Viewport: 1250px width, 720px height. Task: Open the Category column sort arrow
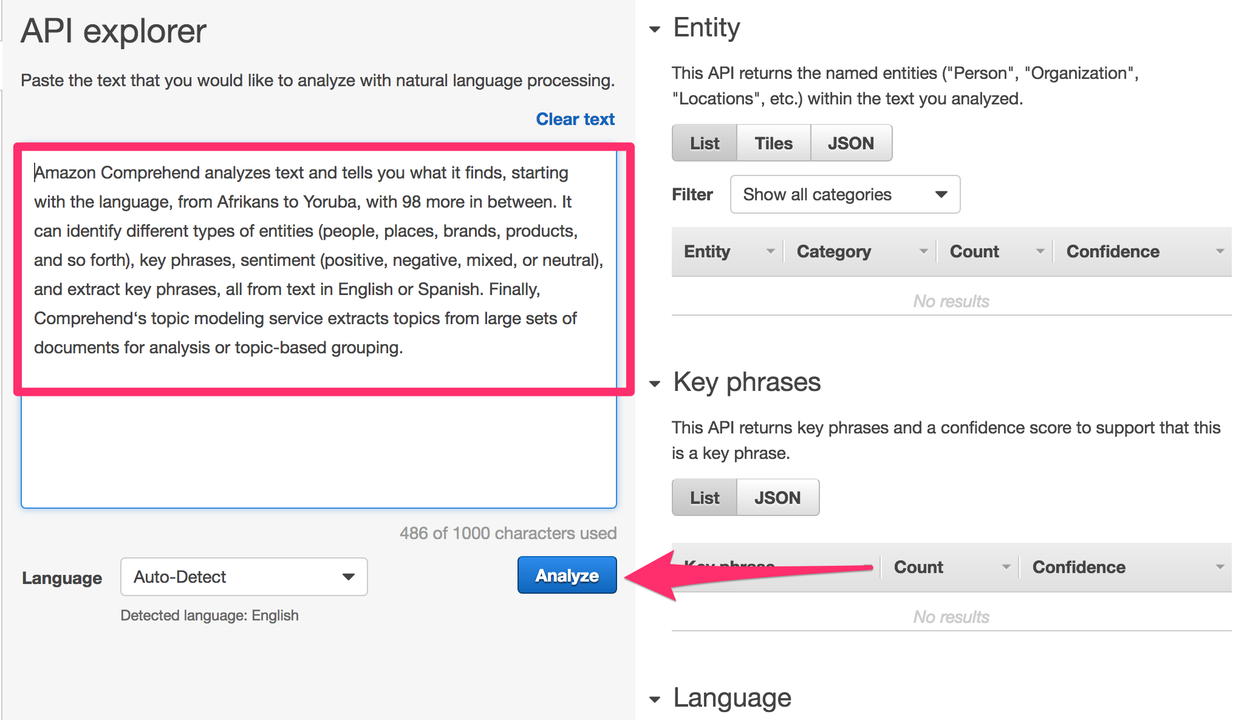923,251
